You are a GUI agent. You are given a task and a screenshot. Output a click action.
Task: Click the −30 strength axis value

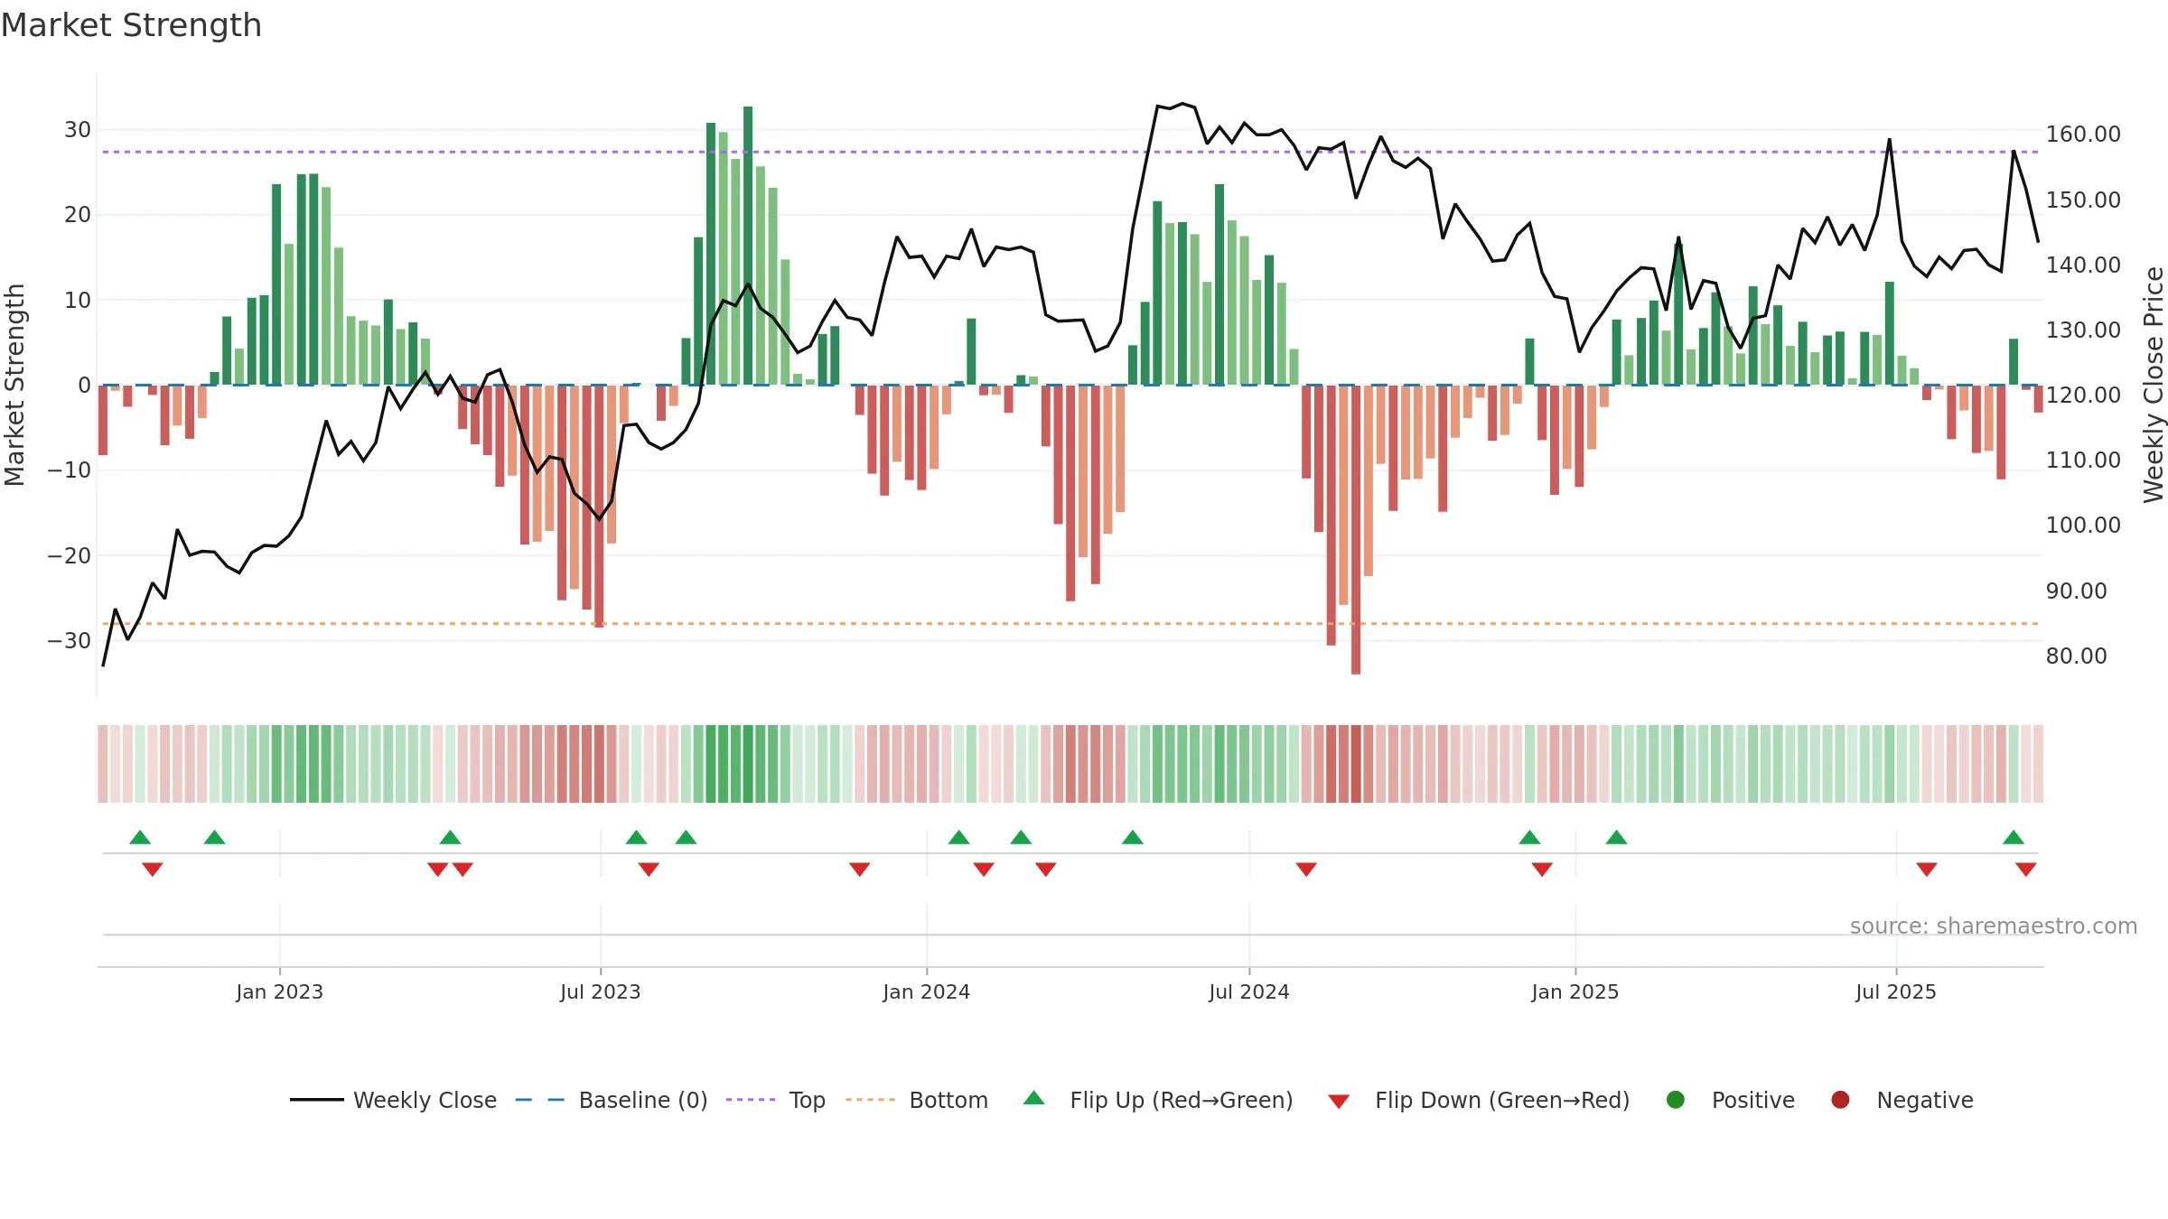pyautogui.click(x=70, y=640)
